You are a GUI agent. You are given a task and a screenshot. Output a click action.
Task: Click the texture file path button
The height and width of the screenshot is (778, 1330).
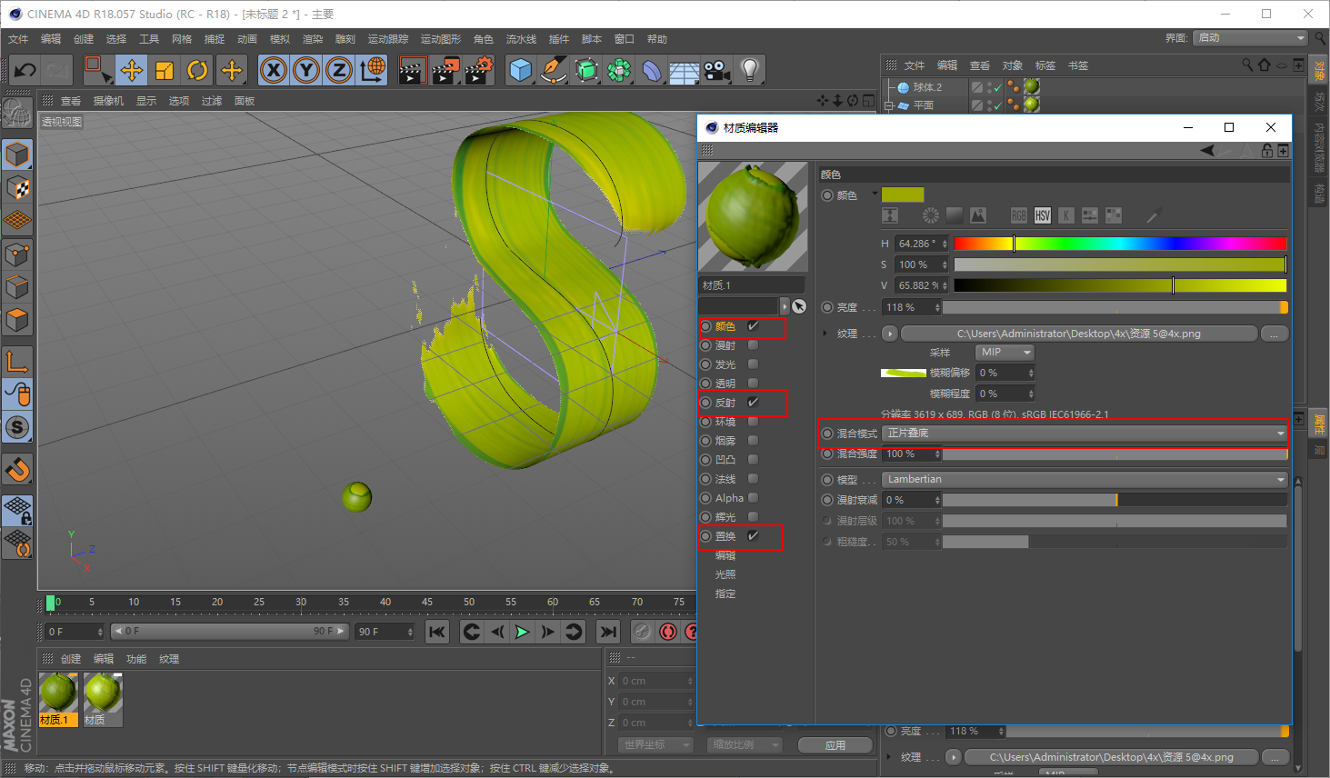point(1079,334)
